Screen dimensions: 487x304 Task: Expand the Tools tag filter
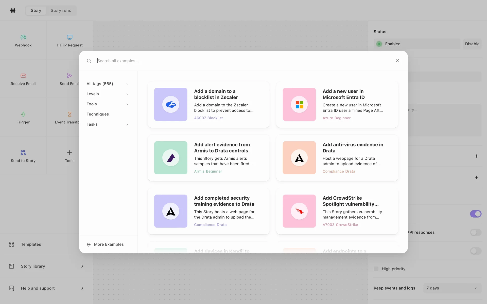(x=107, y=104)
